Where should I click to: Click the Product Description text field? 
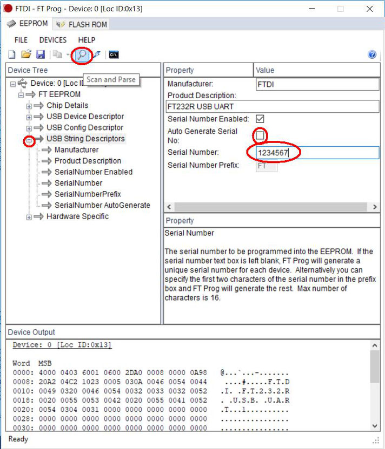(x=273, y=106)
